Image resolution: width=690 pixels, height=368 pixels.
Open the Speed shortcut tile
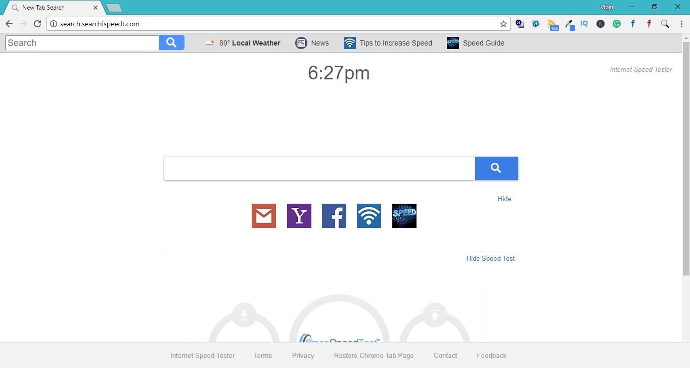point(403,216)
